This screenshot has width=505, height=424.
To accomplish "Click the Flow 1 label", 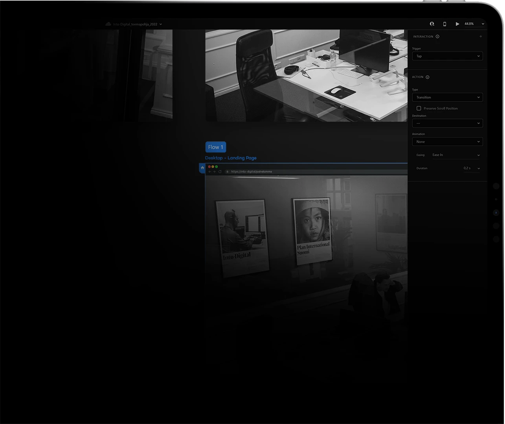I will point(215,147).
